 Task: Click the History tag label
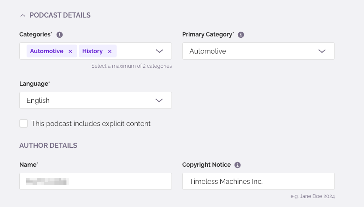92,51
